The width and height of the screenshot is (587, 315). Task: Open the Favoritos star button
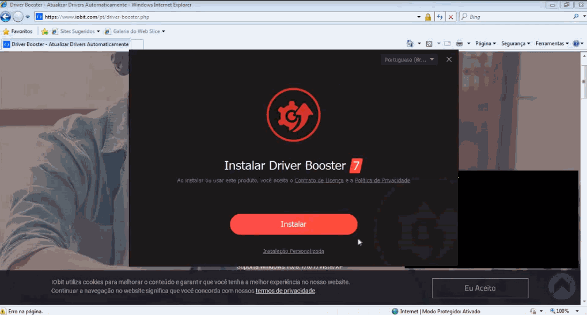point(18,32)
